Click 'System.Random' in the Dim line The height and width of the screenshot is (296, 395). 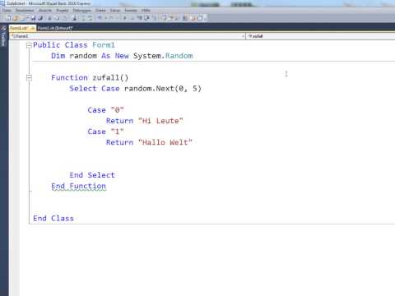point(163,56)
